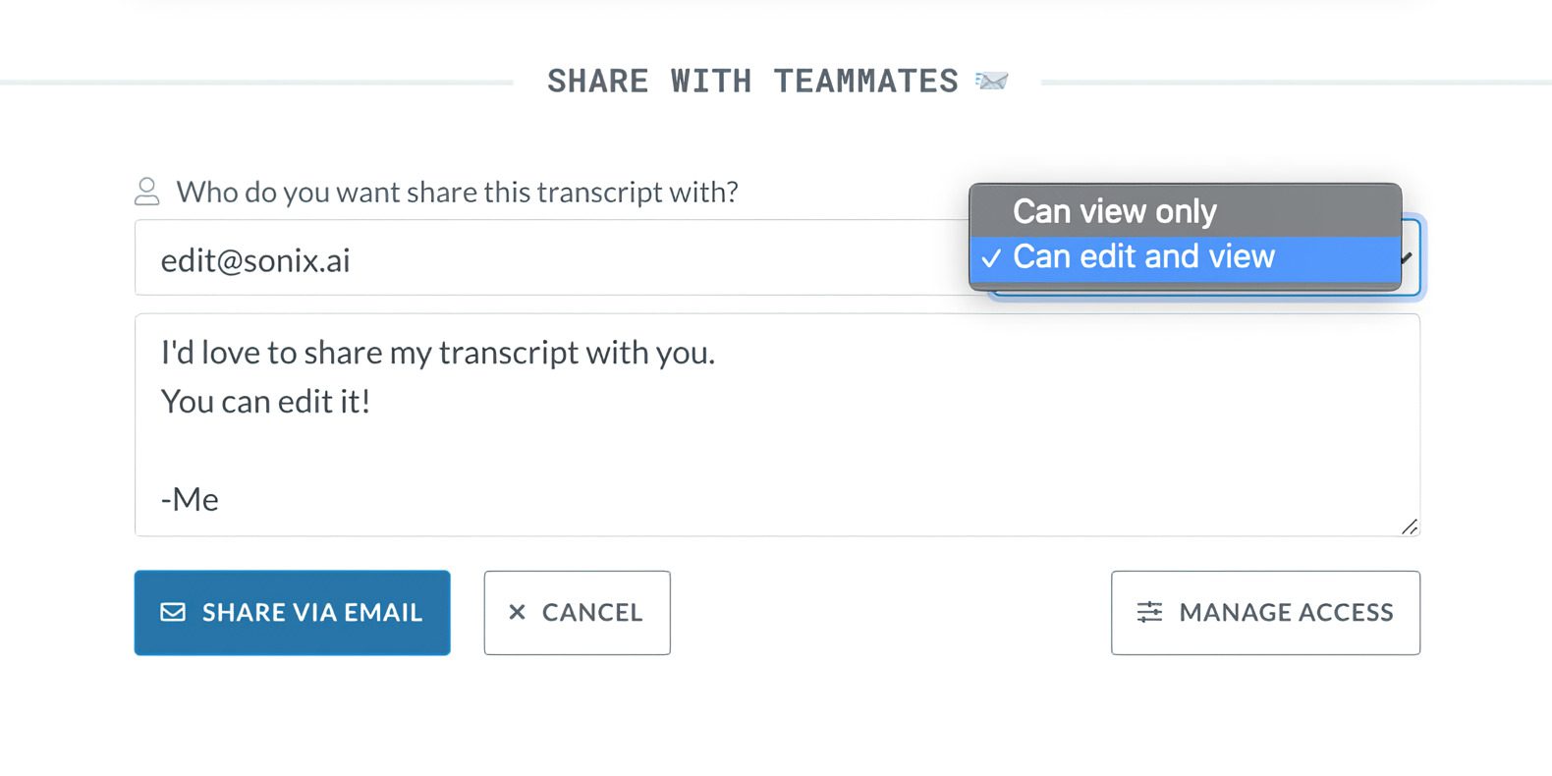Open the permissions dropdown for the recipient
Image resolution: width=1552 pixels, height=776 pixels.
click(x=1405, y=258)
